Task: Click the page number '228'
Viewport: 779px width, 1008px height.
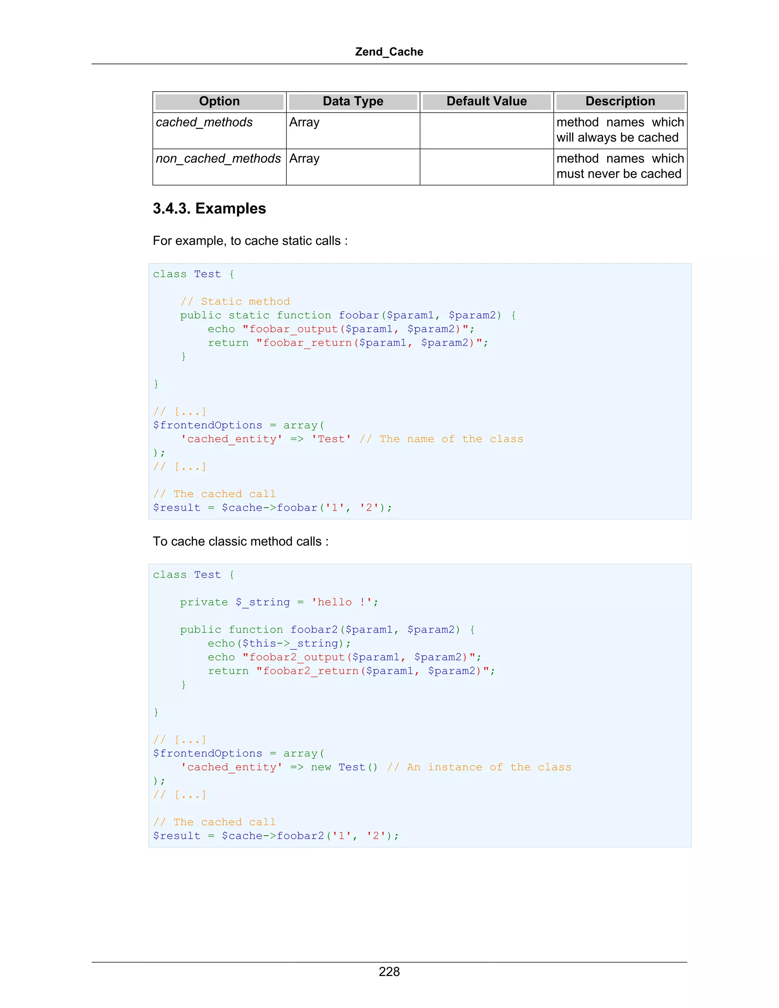Action: tap(389, 971)
